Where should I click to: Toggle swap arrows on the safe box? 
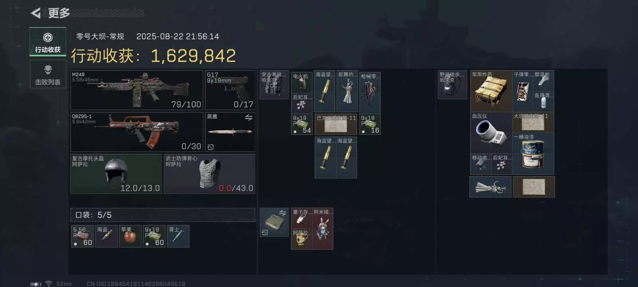282,212
